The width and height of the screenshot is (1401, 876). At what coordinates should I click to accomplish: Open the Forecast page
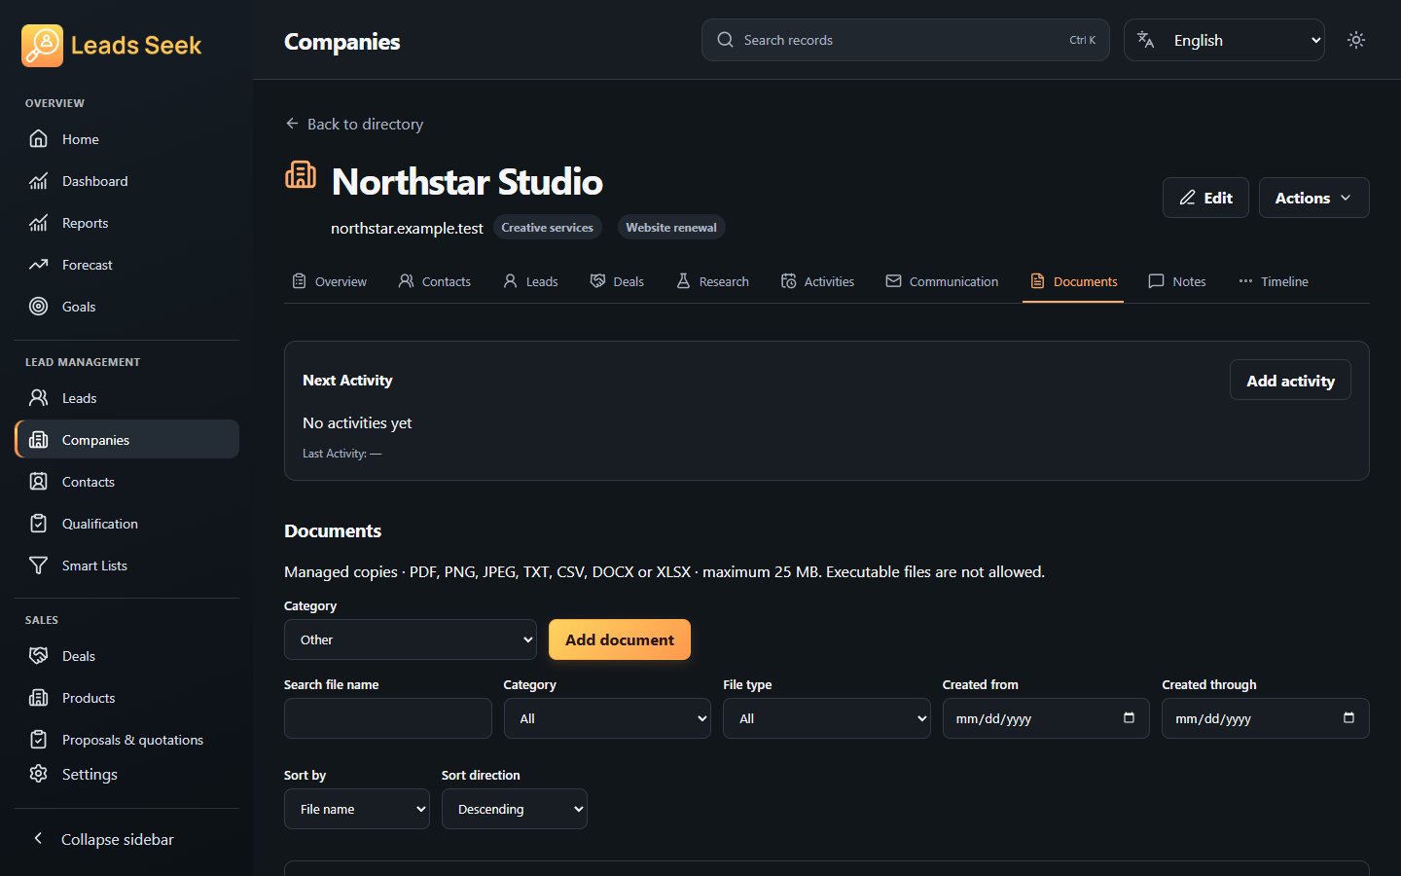pyautogui.click(x=126, y=265)
